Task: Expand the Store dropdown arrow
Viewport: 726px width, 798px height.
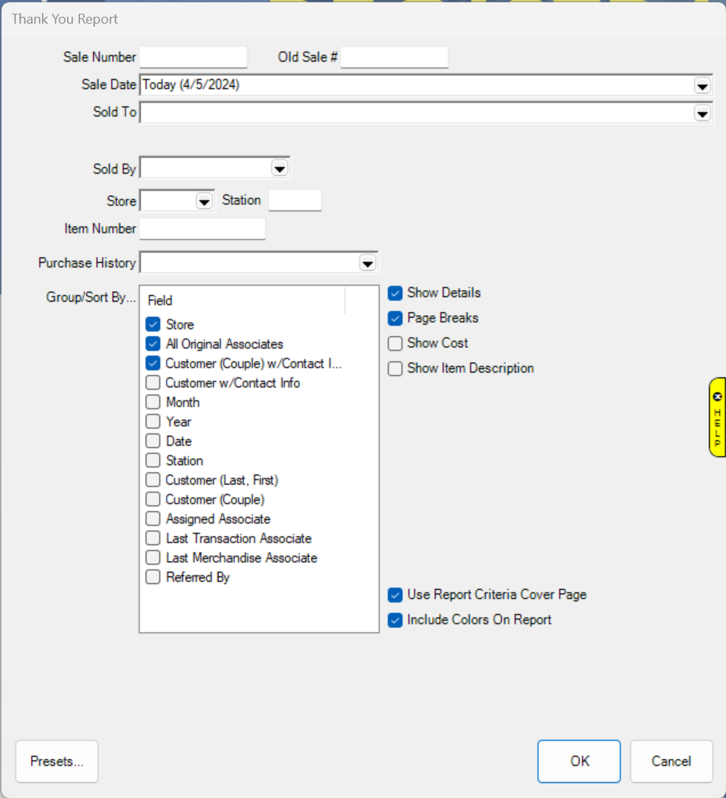Action: (x=203, y=201)
